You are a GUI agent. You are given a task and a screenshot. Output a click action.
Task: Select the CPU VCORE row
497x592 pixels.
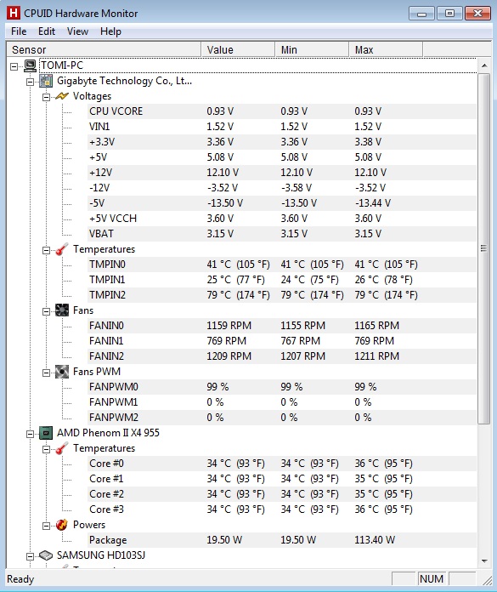click(282, 111)
